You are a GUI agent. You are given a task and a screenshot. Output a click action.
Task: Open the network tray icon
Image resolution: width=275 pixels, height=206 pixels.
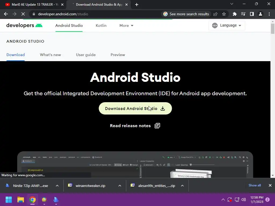pos(237,200)
